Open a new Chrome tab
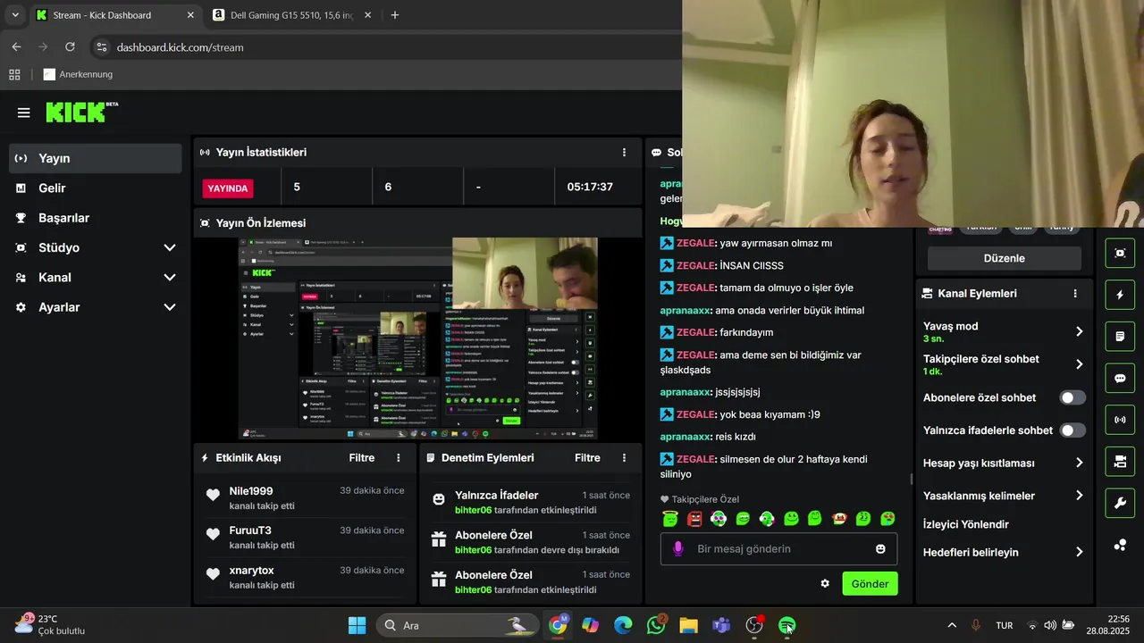Viewport: 1144px width, 643px height. coord(395,15)
